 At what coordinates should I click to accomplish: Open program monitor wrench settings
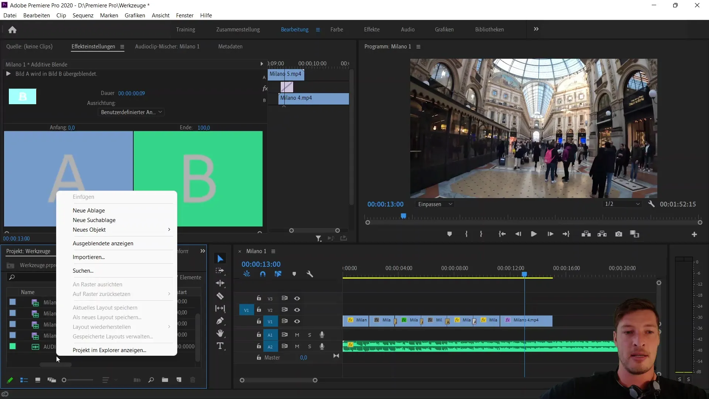651,204
